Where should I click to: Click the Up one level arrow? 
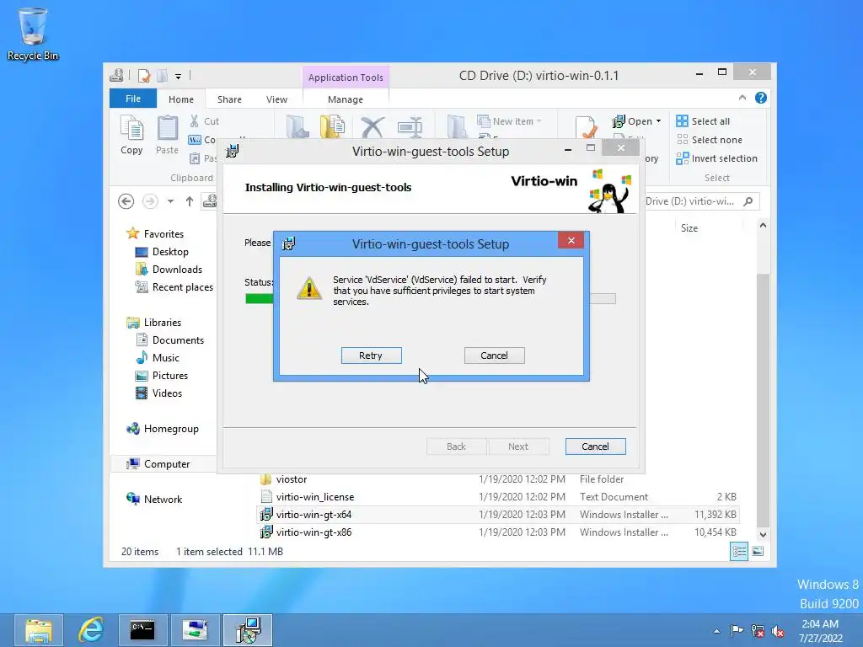click(190, 201)
